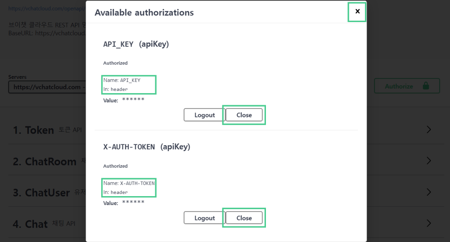The image size is (450, 242).
Task: Expand the 2. ChatRoom section chevron
Action: 429,161
